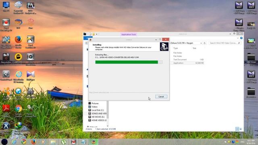Open CyberGhost yellow ghost desktop icon
The height and width of the screenshot is (145, 258).
tap(18, 58)
